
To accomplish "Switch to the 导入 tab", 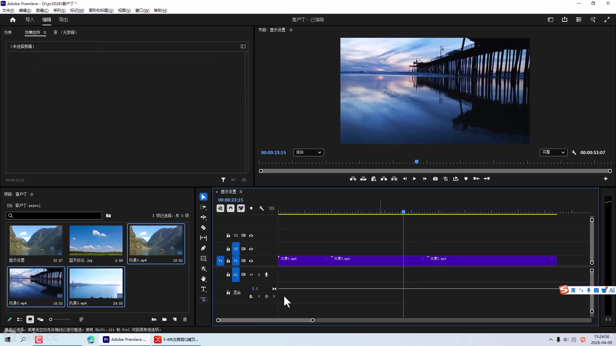I will pos(30,20).
